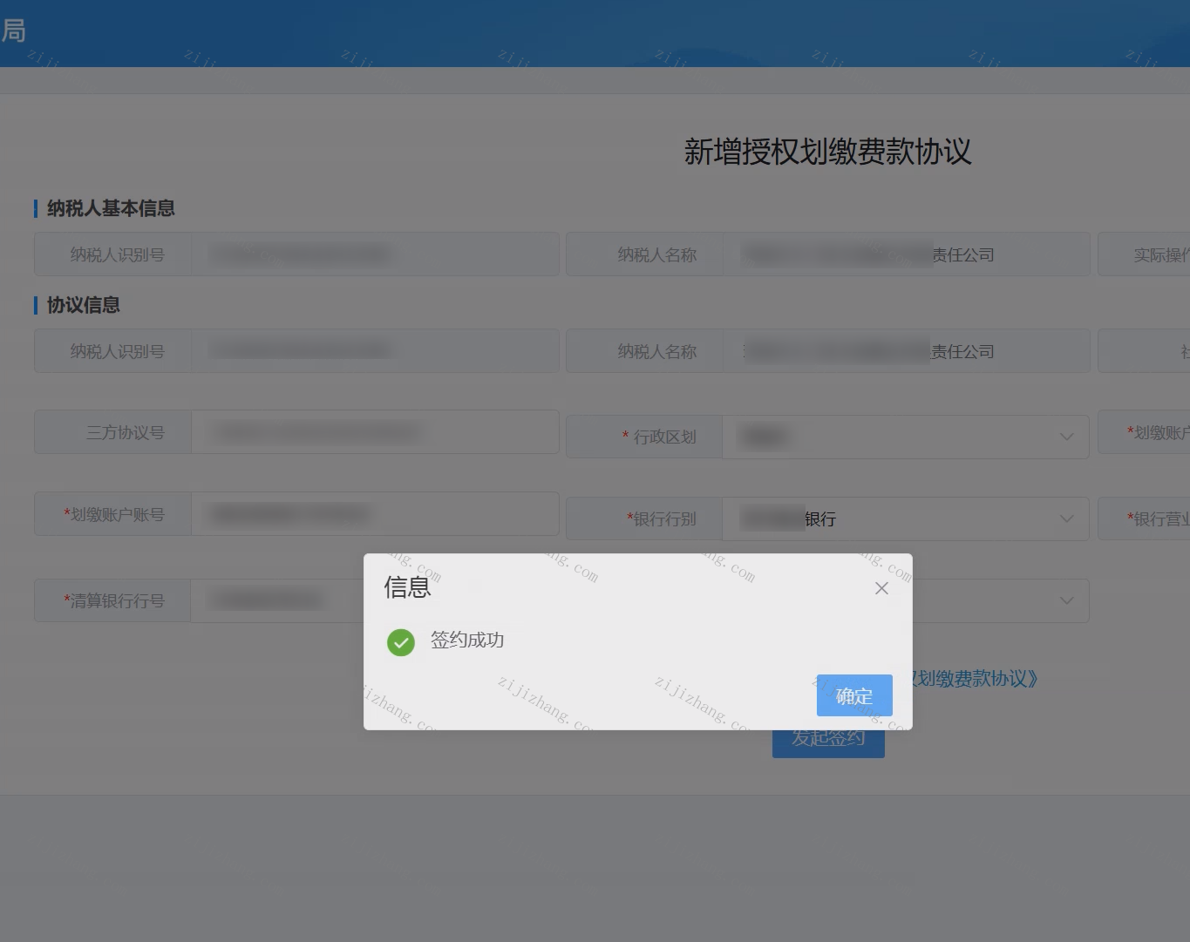The width and height of the screenshot is (1190, 942).
Task: Click the 三方协议号 input field
Action: 375,432
